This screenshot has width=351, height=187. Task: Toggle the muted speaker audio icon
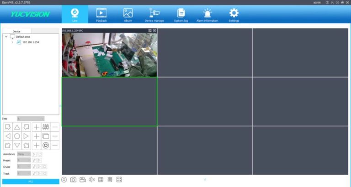(92, 180)
